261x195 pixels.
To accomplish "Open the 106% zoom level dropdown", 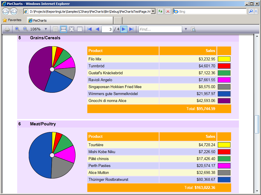I will tap(46, 29).
